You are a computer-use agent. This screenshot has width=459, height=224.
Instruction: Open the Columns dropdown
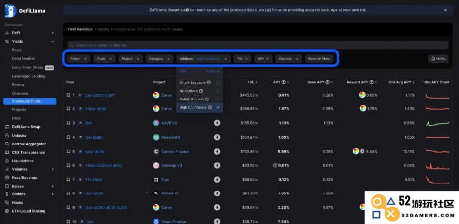[288, 58]
